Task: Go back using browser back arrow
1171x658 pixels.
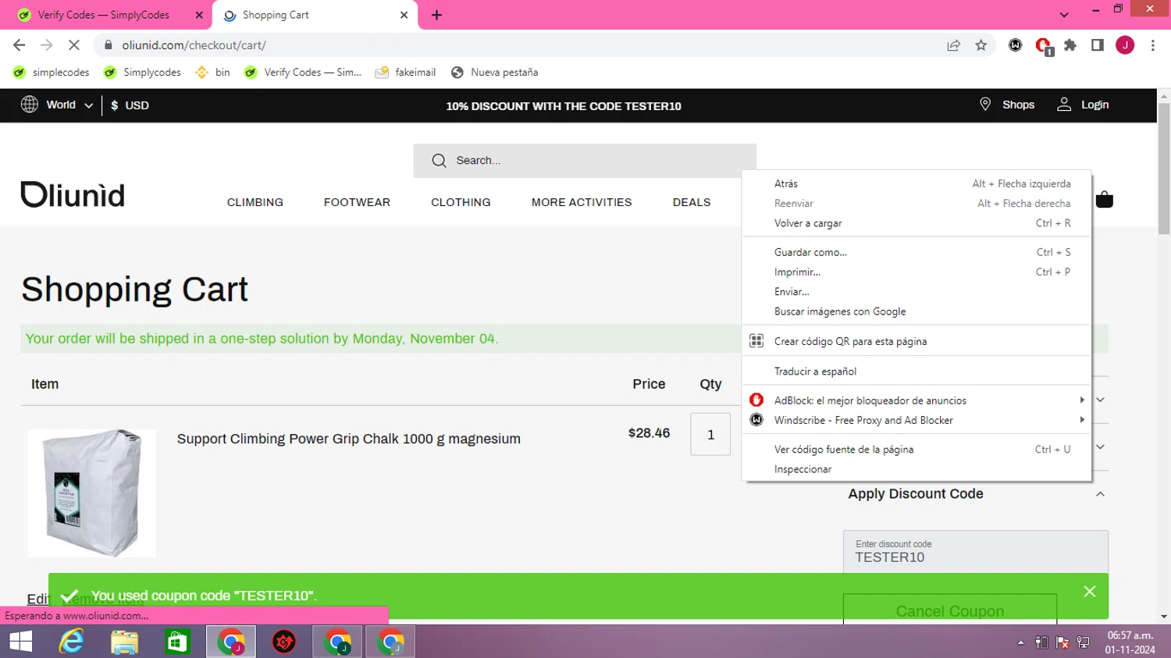Action: pyautogui.click(x=20, y=45)
